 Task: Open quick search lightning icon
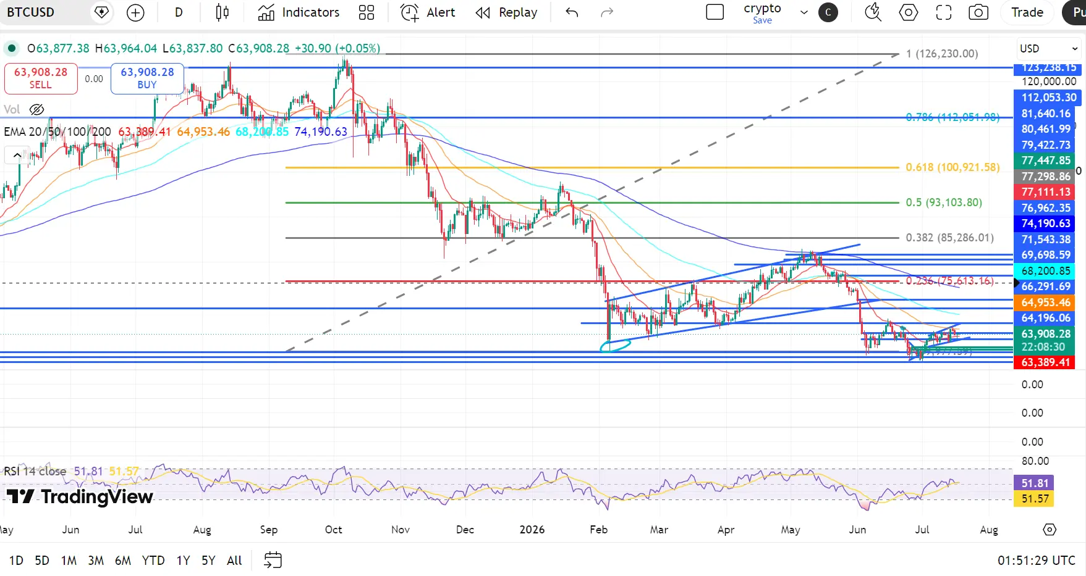873,12
